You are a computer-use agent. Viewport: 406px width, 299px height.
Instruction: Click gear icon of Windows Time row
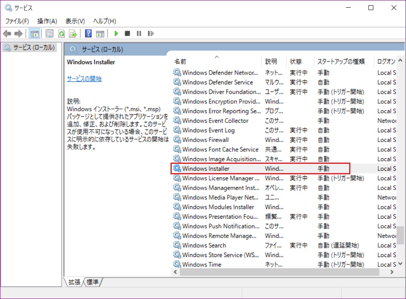(177, 264)
